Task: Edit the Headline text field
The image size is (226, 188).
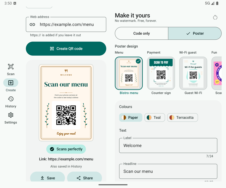Action: (x=168, y=171)
